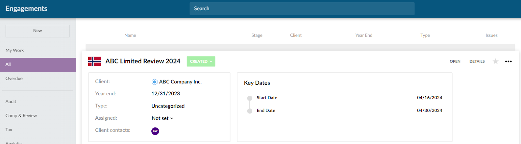Go to My Work in the sidebar
The image size is (521, 144).
[15, 50]
